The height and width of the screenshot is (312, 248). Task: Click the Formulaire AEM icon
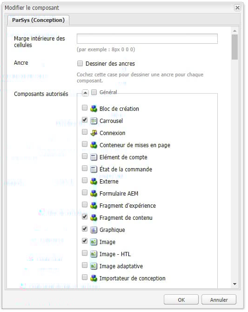[x=94, y=194]
